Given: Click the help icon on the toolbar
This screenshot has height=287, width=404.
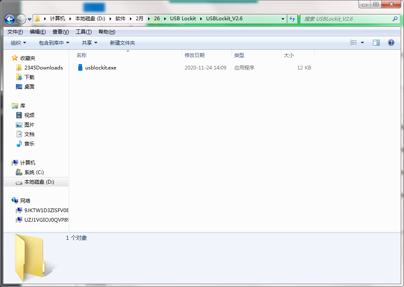Looking at the screenshot, I should click(391, 42).
